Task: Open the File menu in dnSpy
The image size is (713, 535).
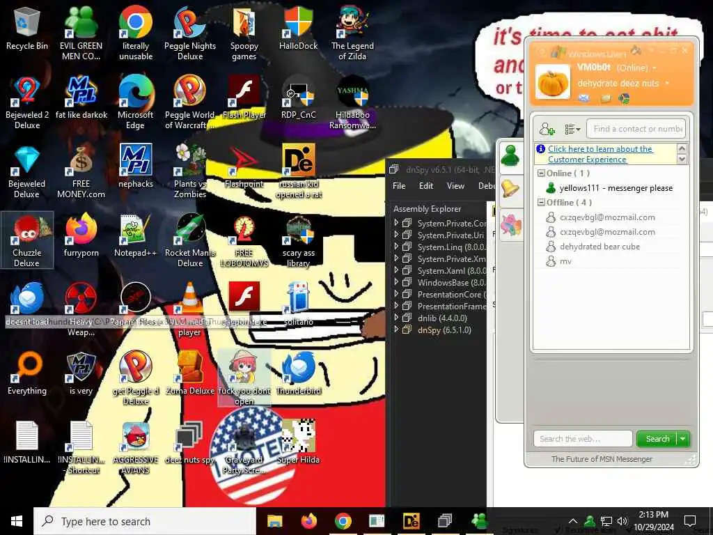Action: pyautogui.click(x=399, y=185)
